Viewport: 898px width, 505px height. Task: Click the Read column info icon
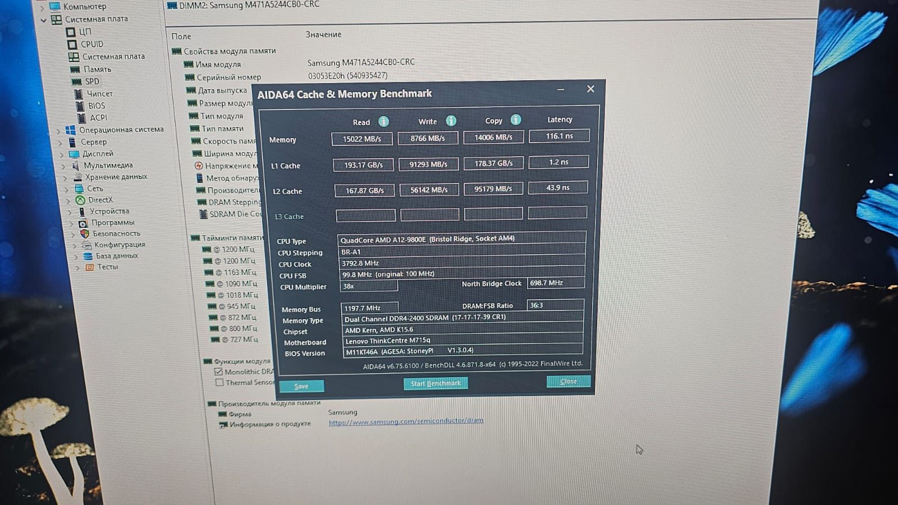coord(384,121)
